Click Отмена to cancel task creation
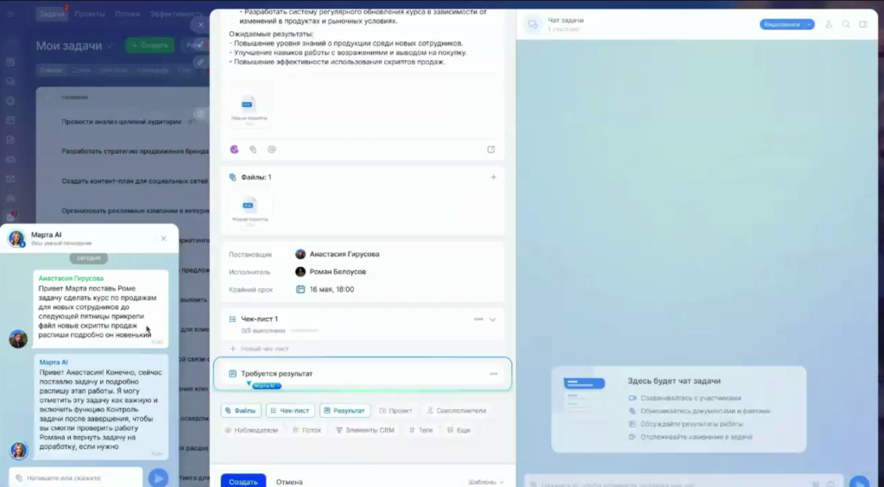Image resolution: width=884 pixels, height=487 pixels. (289, 482)
